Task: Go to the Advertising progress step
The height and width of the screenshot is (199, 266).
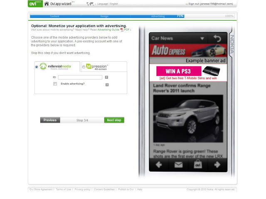Action: (158, 16)
